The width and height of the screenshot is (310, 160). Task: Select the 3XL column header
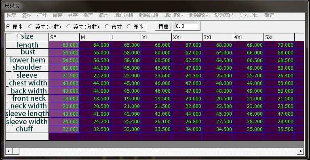click(218, 37)
